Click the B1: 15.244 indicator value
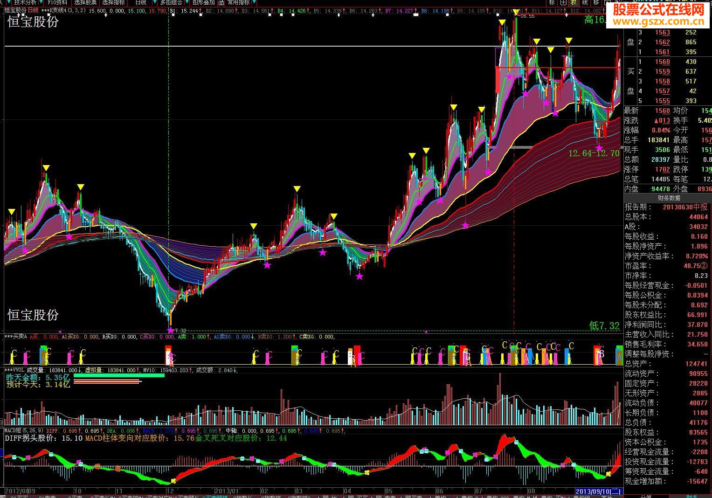The width and height of the screenshot is (712, 498). (184, 10)
